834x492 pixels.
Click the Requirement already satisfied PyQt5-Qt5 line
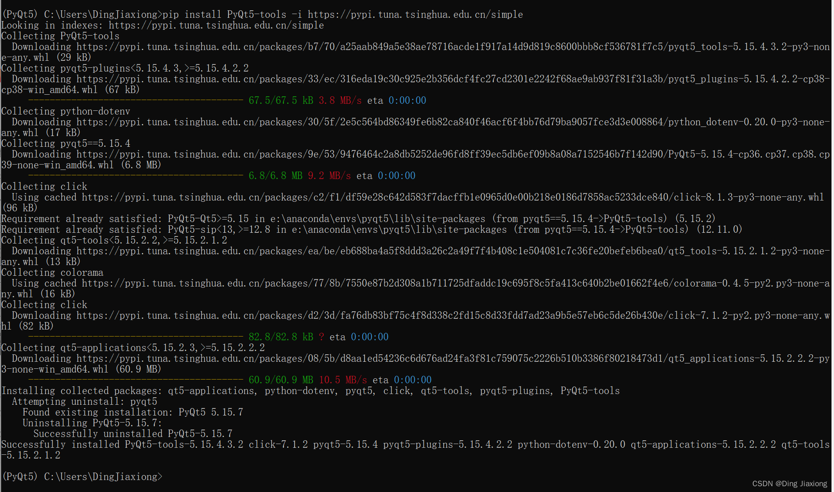(x=290, y=218)
